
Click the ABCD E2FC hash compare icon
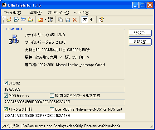point(51,20)
